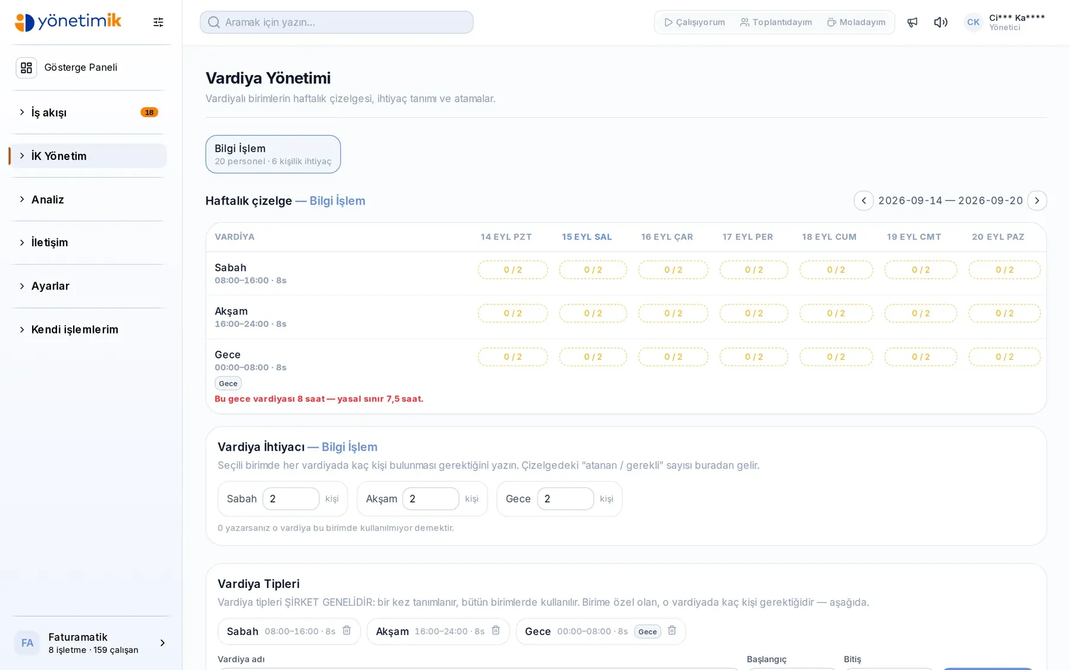This screenshot has height=670, width=1070.
Task: Toggle the sidebar settings sliders icon
Action: tap(158, 22)
